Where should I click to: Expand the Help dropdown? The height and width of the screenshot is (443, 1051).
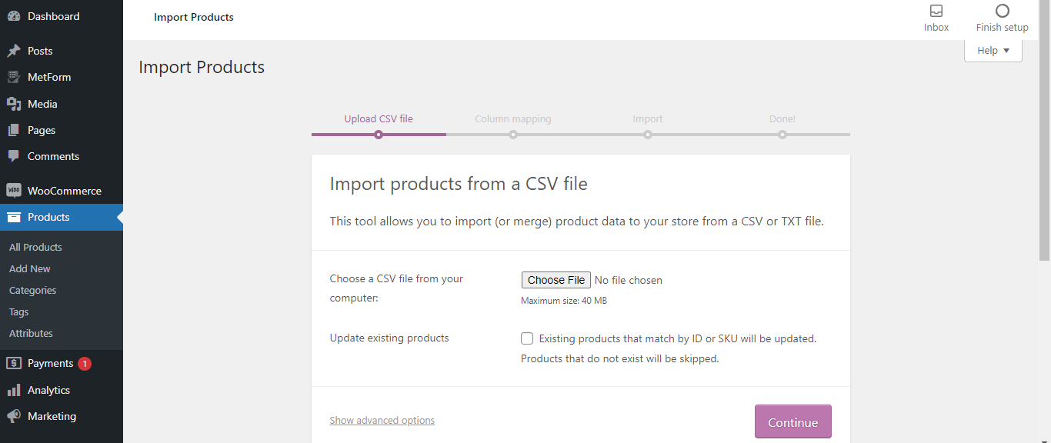pos(993,51)
